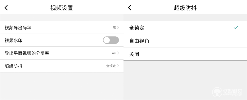This screenshot has width=247, height=100.
Task: Click the 高 bitrate value
Action: pos(114,28)
